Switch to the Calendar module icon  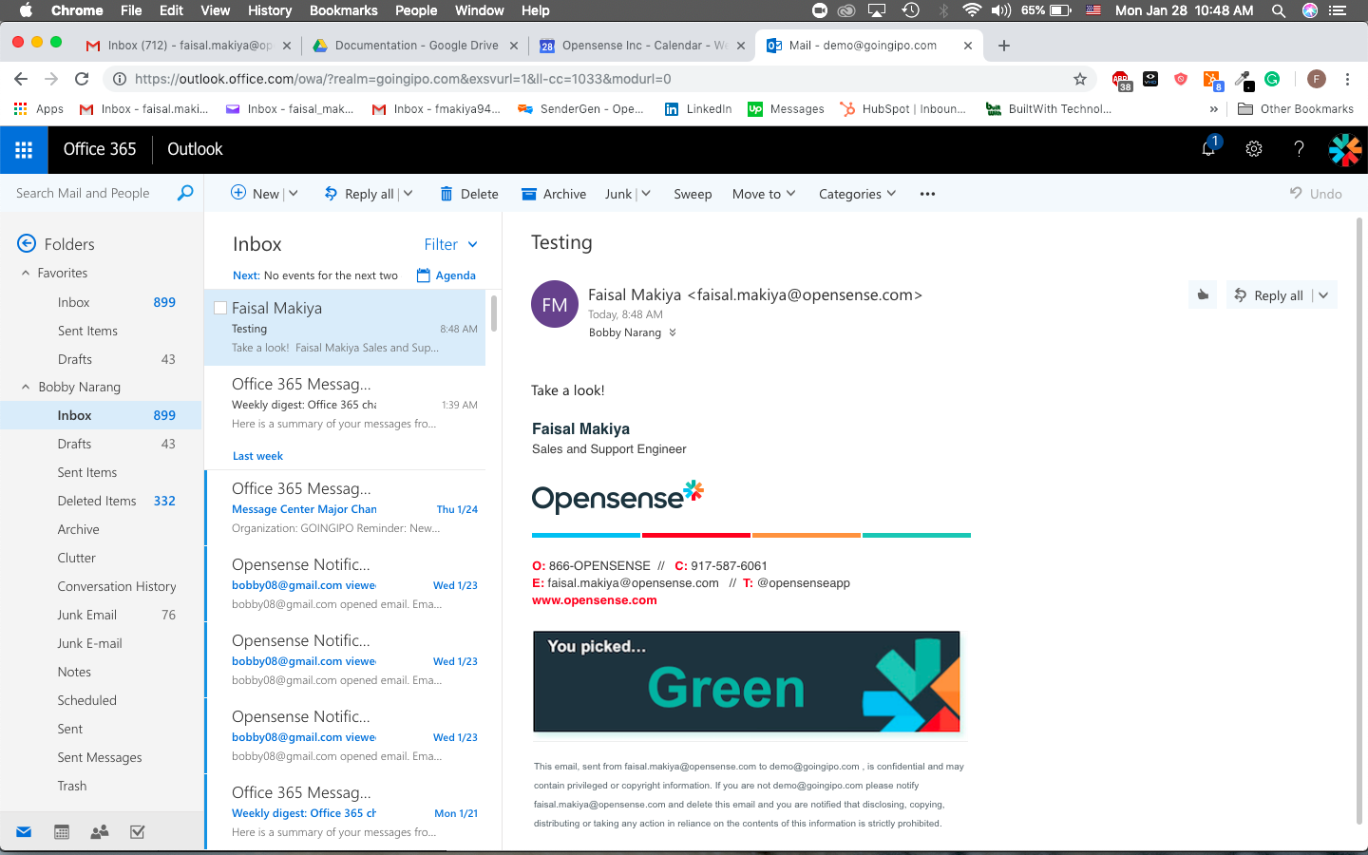[62, 832]
